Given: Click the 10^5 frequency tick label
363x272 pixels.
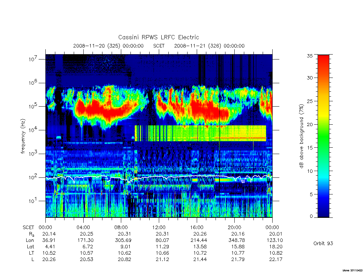Looking at the screenshot, I should click(x=33, y=106).
